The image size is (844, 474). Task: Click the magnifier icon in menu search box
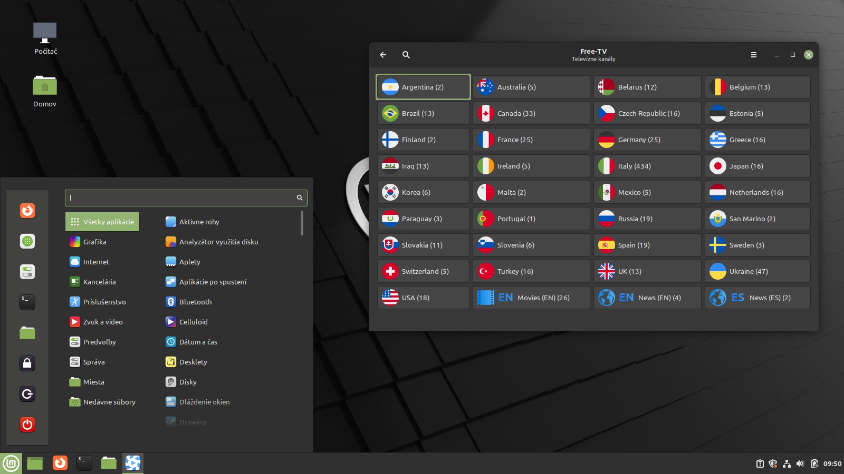(300, 198)
